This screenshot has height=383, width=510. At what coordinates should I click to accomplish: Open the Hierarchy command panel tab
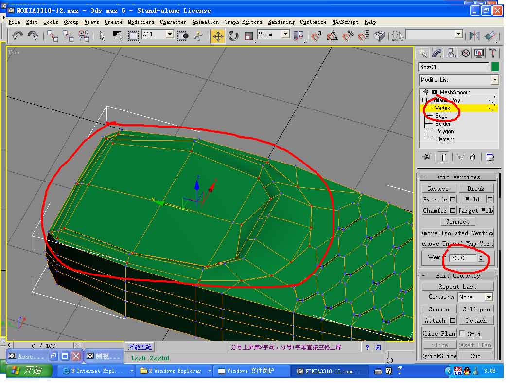(x=451, y=53)
